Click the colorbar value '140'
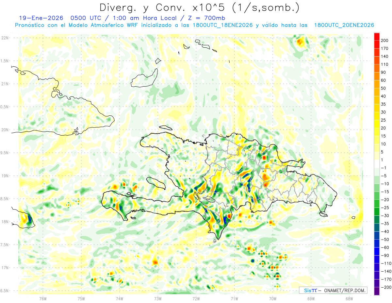The image size is (392, 303). click(x=385, y=57)
